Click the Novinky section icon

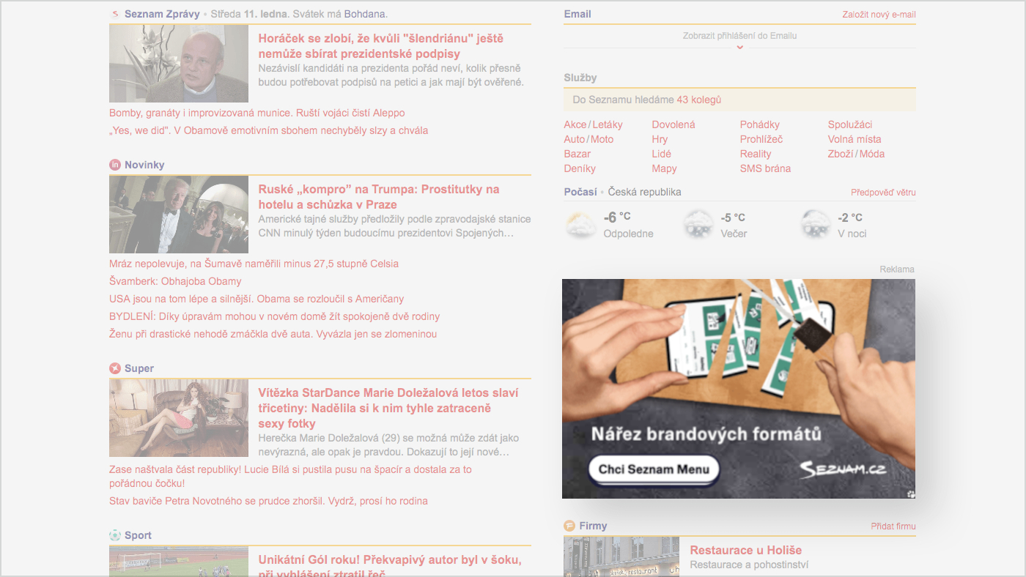115,165
